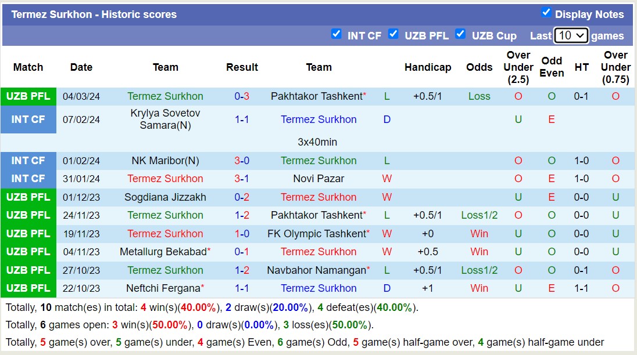The image size is (637, 355).
Task: Uncheck the INT CF filter checkbox
Action: click(x=336, y=34)
